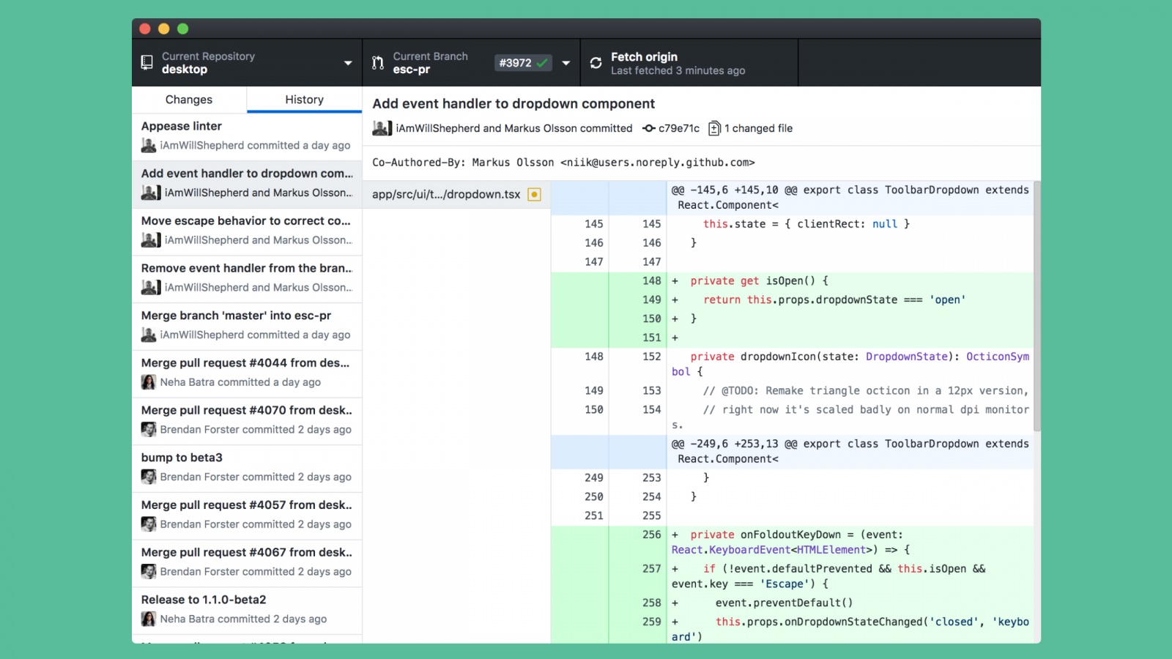Click the green check mark next to #3972
Viewport: 1172px width, 659px height.
click(542, 63)
